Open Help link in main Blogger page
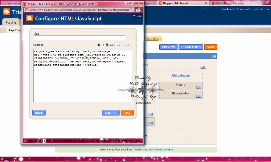The width and height of the screenshot is (271, 162). (x=255, y=9)
